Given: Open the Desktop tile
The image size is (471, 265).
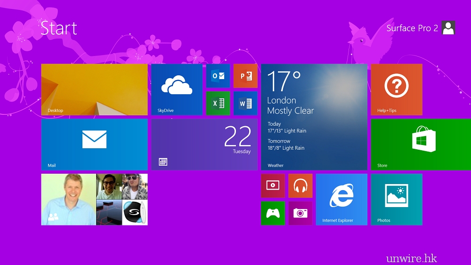Looking at the screenshot, I should pyautogui.click(x=94, y=89).
